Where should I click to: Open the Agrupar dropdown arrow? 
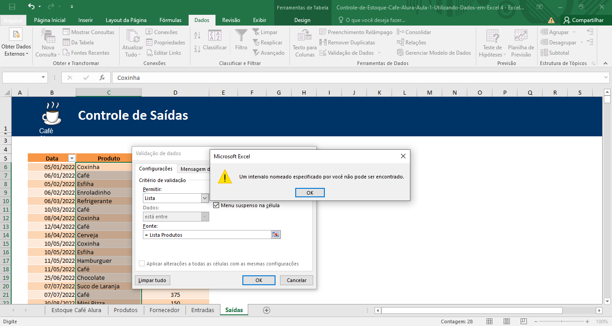pyautogui.click(x=573, y=32)
